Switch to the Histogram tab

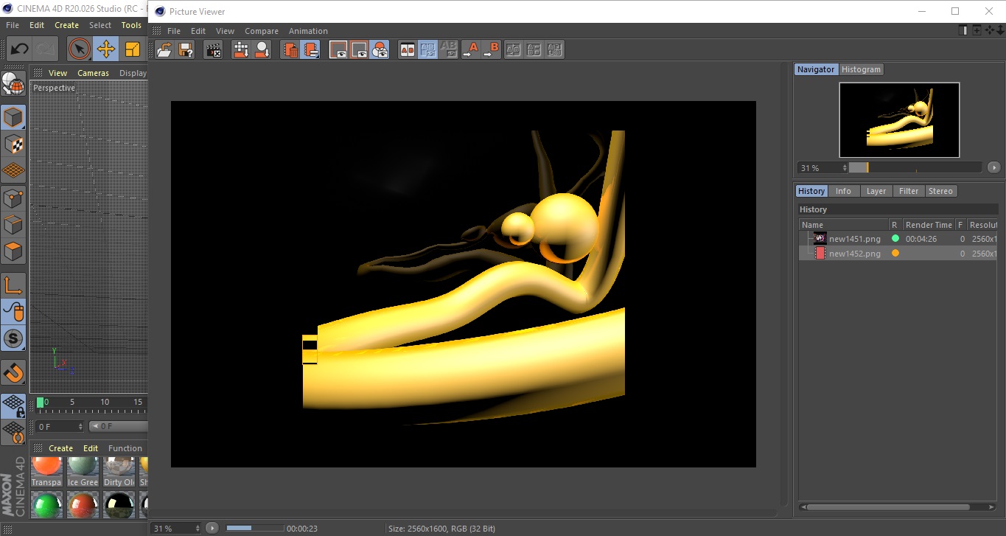(x=861, y=69)
